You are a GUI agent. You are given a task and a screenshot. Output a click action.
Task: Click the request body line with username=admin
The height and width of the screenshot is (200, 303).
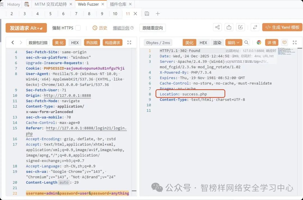click(x=77, y=193)
